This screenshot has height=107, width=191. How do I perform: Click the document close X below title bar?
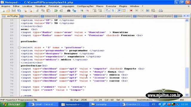[189, 6]
